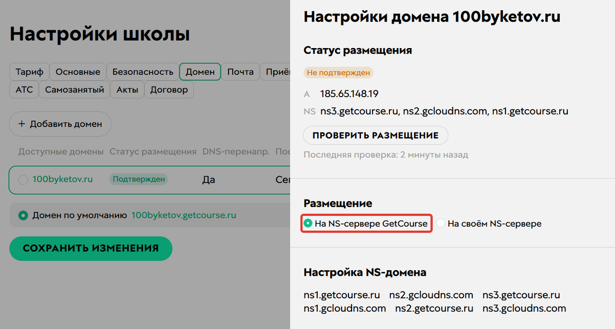Select the Домен tab
This screenshot has width=615, height=329.
coord(200,72)
